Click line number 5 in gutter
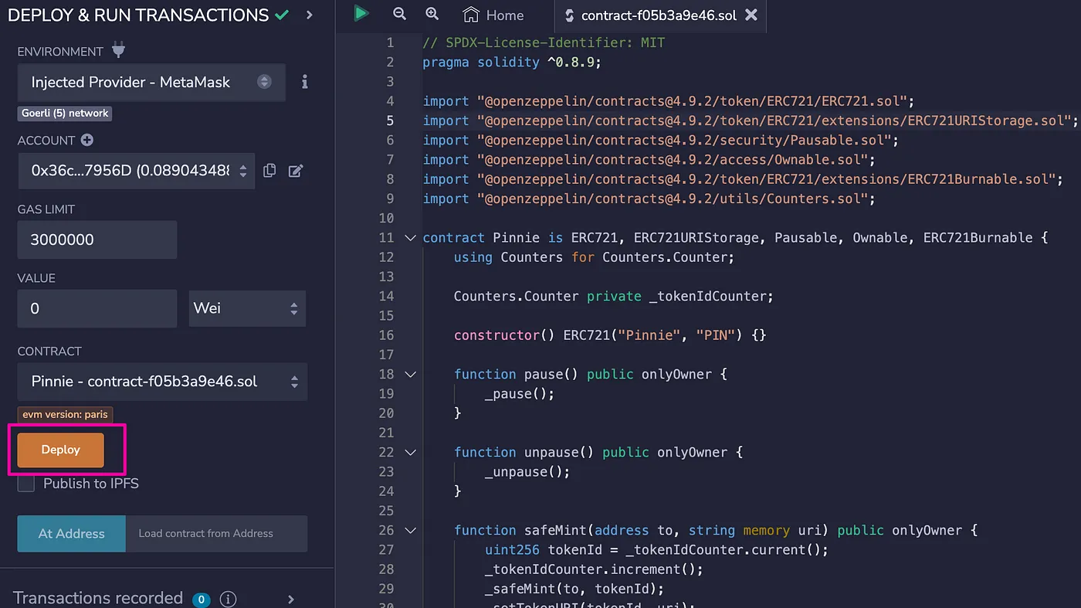Viewport: 1081px width, 608px height. [390, 121]
